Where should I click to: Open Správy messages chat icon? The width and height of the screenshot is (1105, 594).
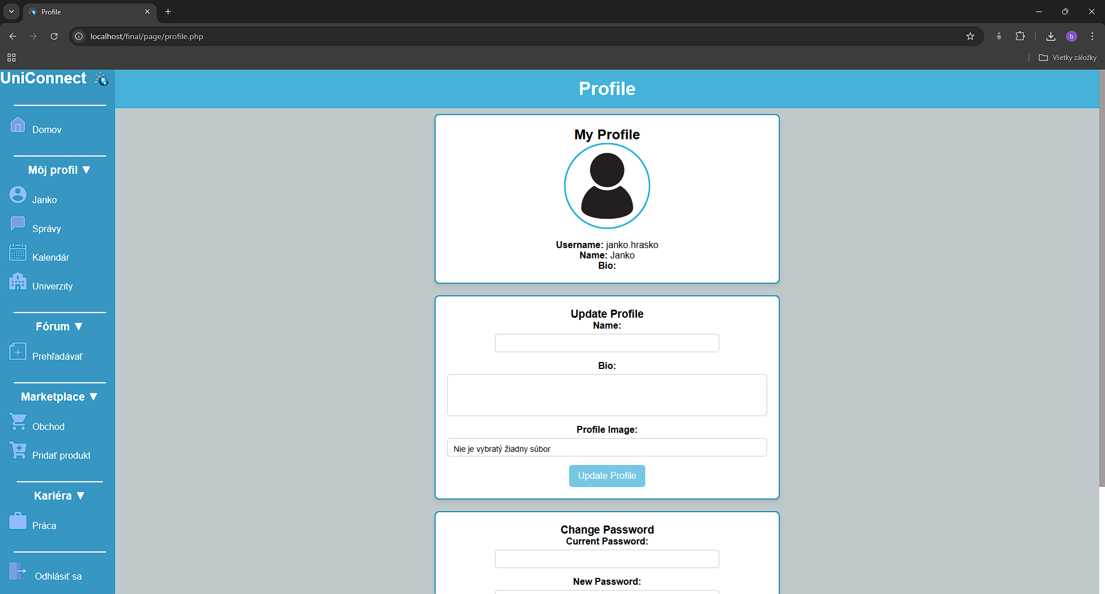pyautogui.click(x=18, y=223)
